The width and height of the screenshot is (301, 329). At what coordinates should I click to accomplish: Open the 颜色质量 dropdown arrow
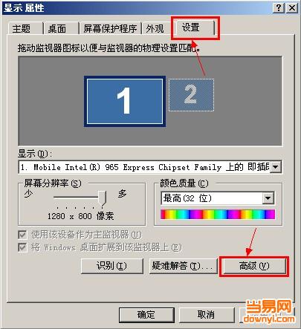coord(268,198)
